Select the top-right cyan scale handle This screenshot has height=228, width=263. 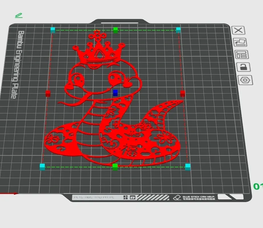pyautogui.click(x=178, y=30)
